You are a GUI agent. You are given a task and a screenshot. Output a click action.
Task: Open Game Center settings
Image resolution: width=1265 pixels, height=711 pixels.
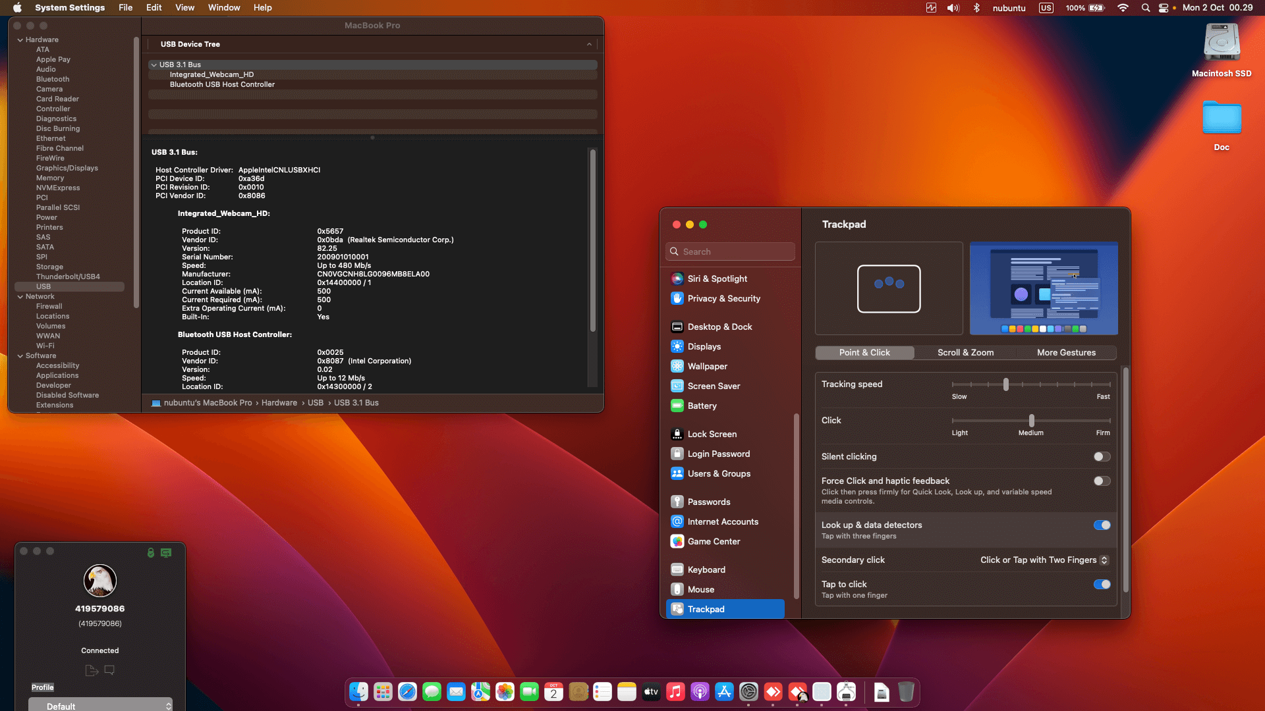[713, 541]
